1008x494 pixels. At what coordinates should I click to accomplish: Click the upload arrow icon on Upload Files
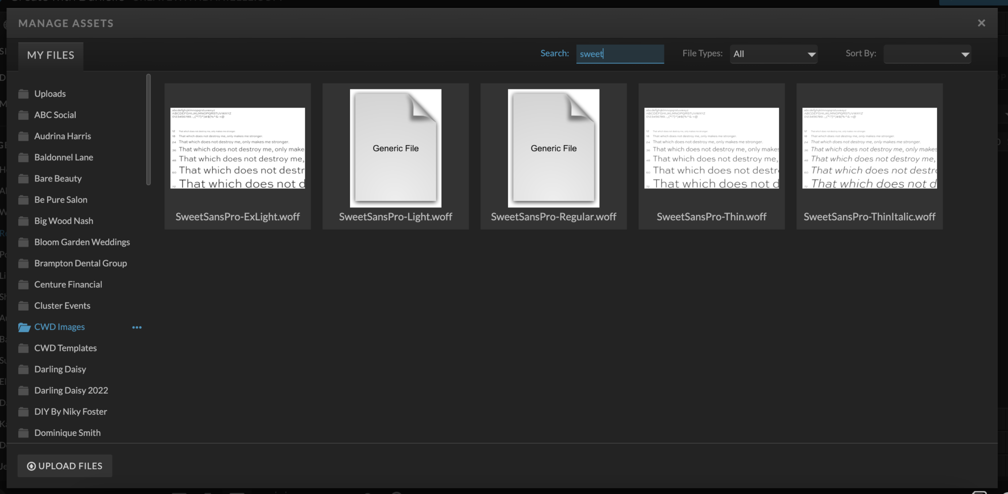tap(31, 465)
